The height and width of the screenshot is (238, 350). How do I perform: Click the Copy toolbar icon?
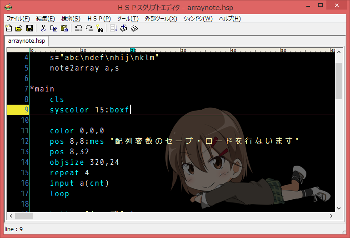pyautogui.click(x=54, y=28)
